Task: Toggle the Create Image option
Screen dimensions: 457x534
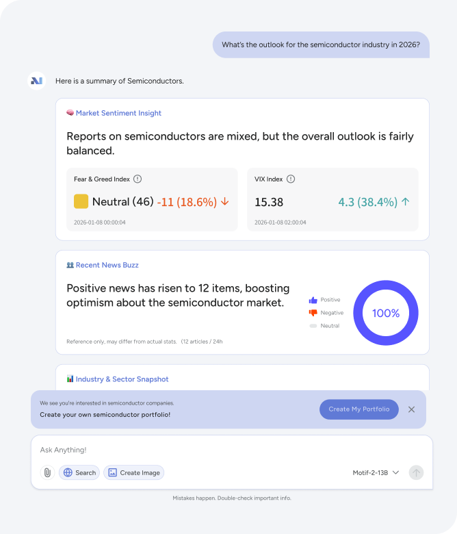Action: click(134, 472)
